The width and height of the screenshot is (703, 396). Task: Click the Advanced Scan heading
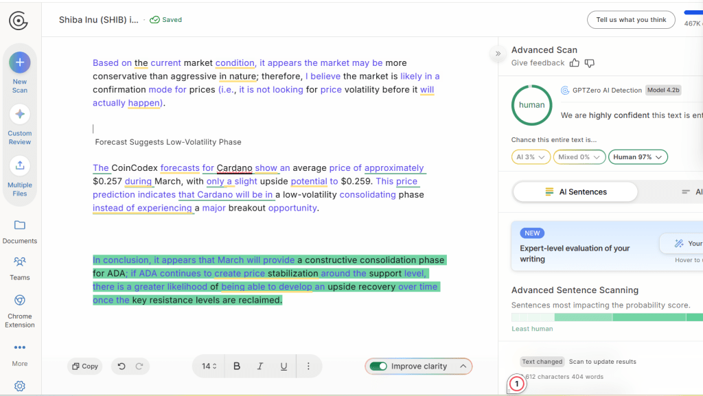point(544,50)
